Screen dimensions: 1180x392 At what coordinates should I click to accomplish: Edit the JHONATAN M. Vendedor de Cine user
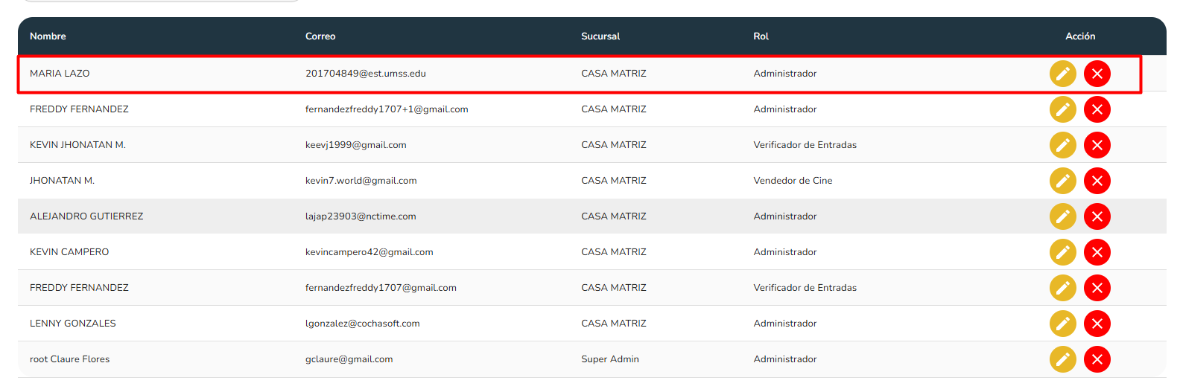(x=1062, y=181)
